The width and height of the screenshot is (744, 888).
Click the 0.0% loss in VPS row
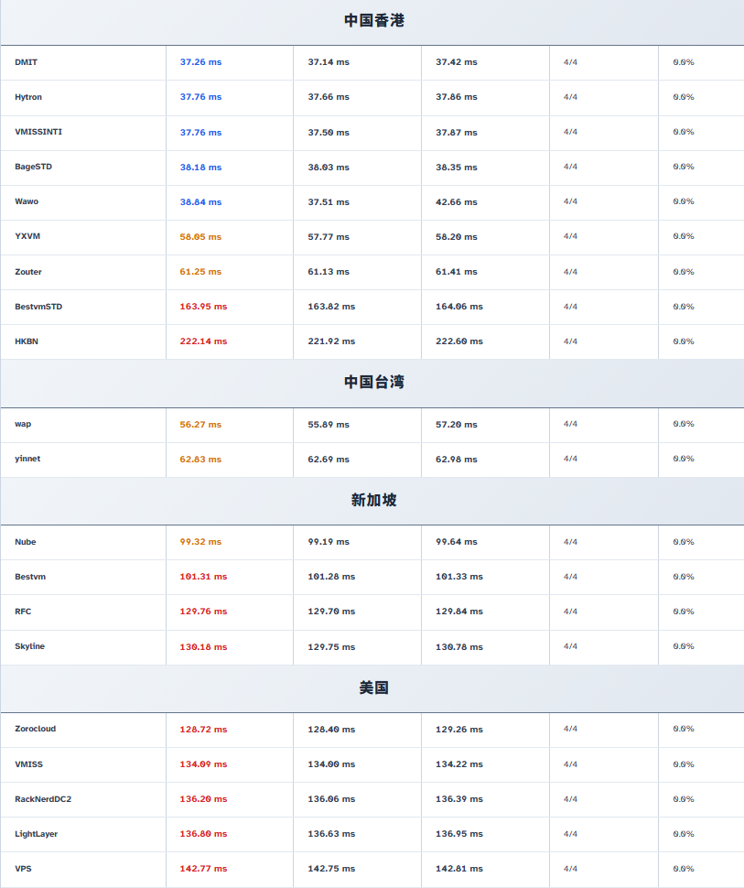pyautogui.click(x=683, y=869)
